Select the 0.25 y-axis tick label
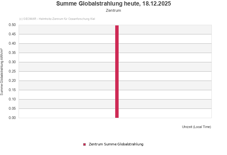This screenshot has height=155, width=227. pyautogui.click(x=12, y=71)
